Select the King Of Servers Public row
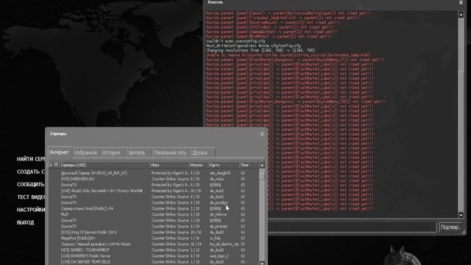 pos(154,233)
